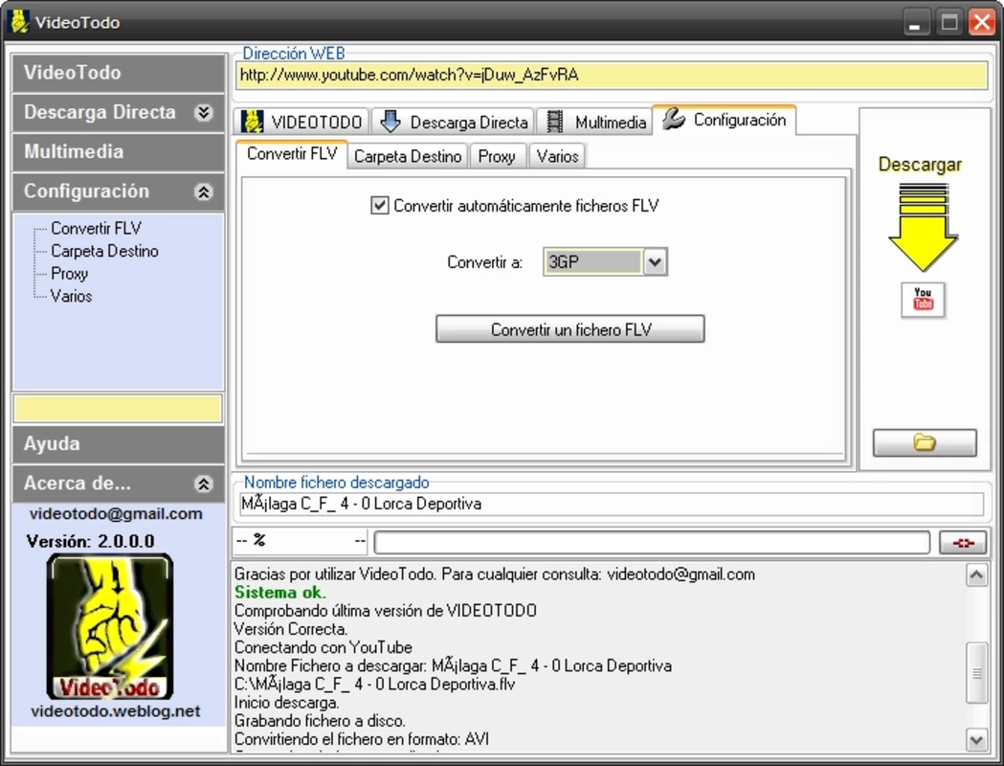The height and width of the screenshot is (766, 1004).
Task: Click the fist icon on VIDEOTODO tab
Action: pos(253,121)
